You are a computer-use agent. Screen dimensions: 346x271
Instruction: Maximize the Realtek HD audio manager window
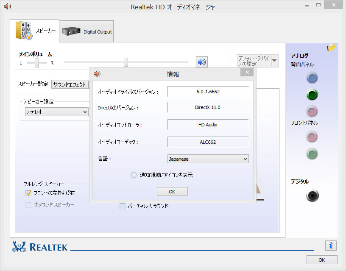[318, 5]
